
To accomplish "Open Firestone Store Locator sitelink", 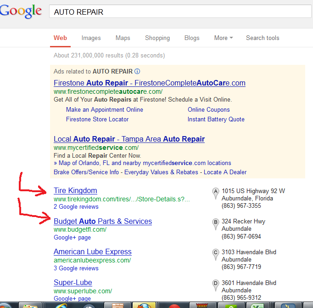I will pyautogui.click(x=97, y=119).
